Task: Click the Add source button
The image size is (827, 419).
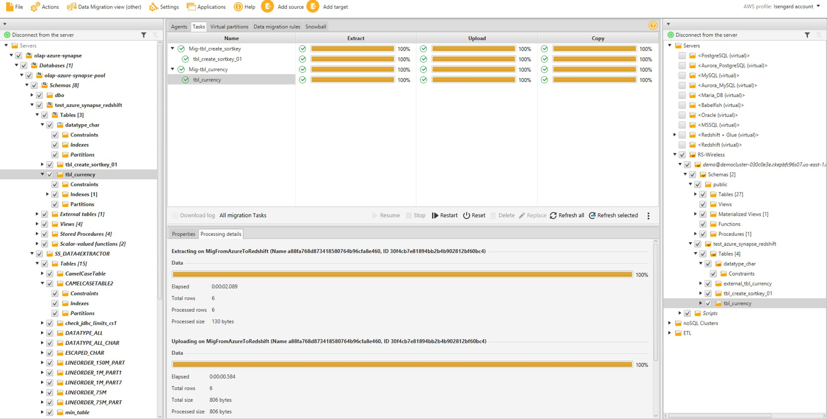Action: pyautogui.click(x=282, y=7)
